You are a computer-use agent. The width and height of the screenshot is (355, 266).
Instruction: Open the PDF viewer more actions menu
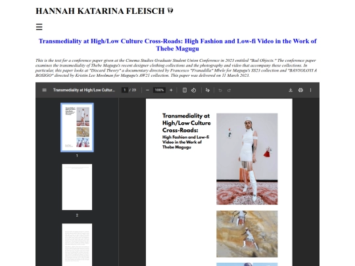tap(310, 90)
